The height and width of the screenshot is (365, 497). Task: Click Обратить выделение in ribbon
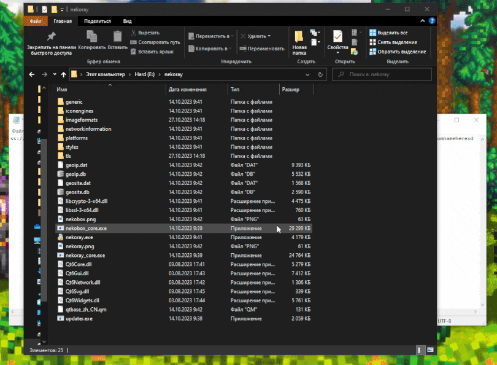click(x=398, y=52)
